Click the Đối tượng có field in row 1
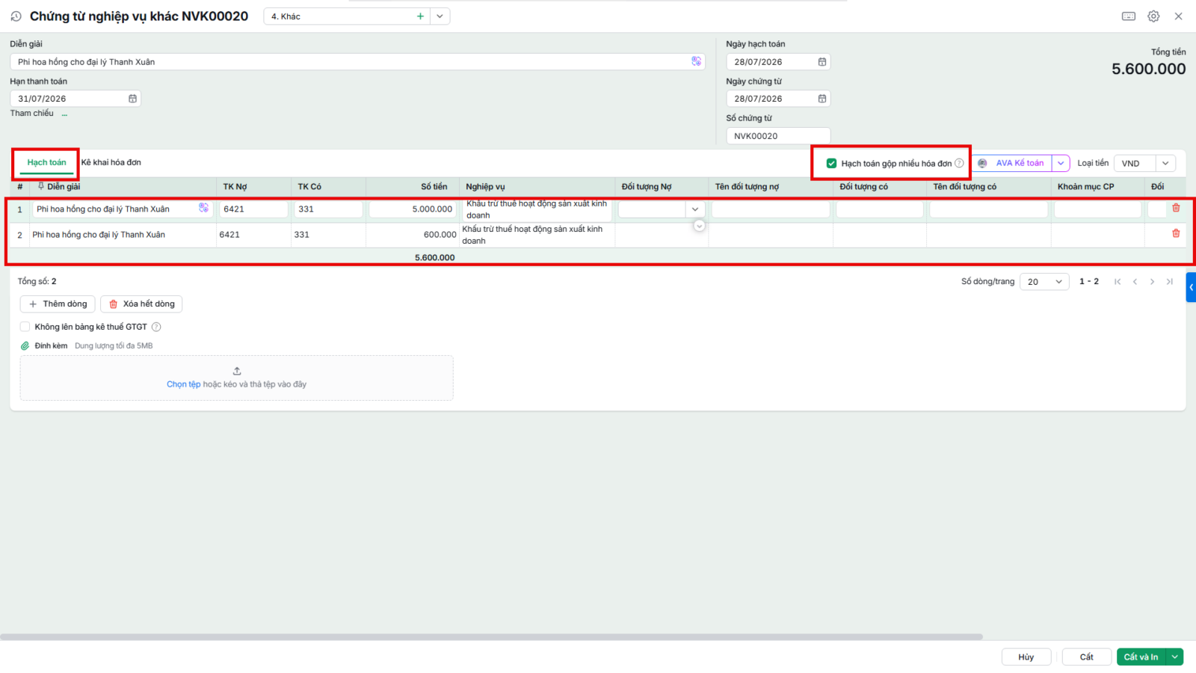1196x673 pixels. click(880, 209)
